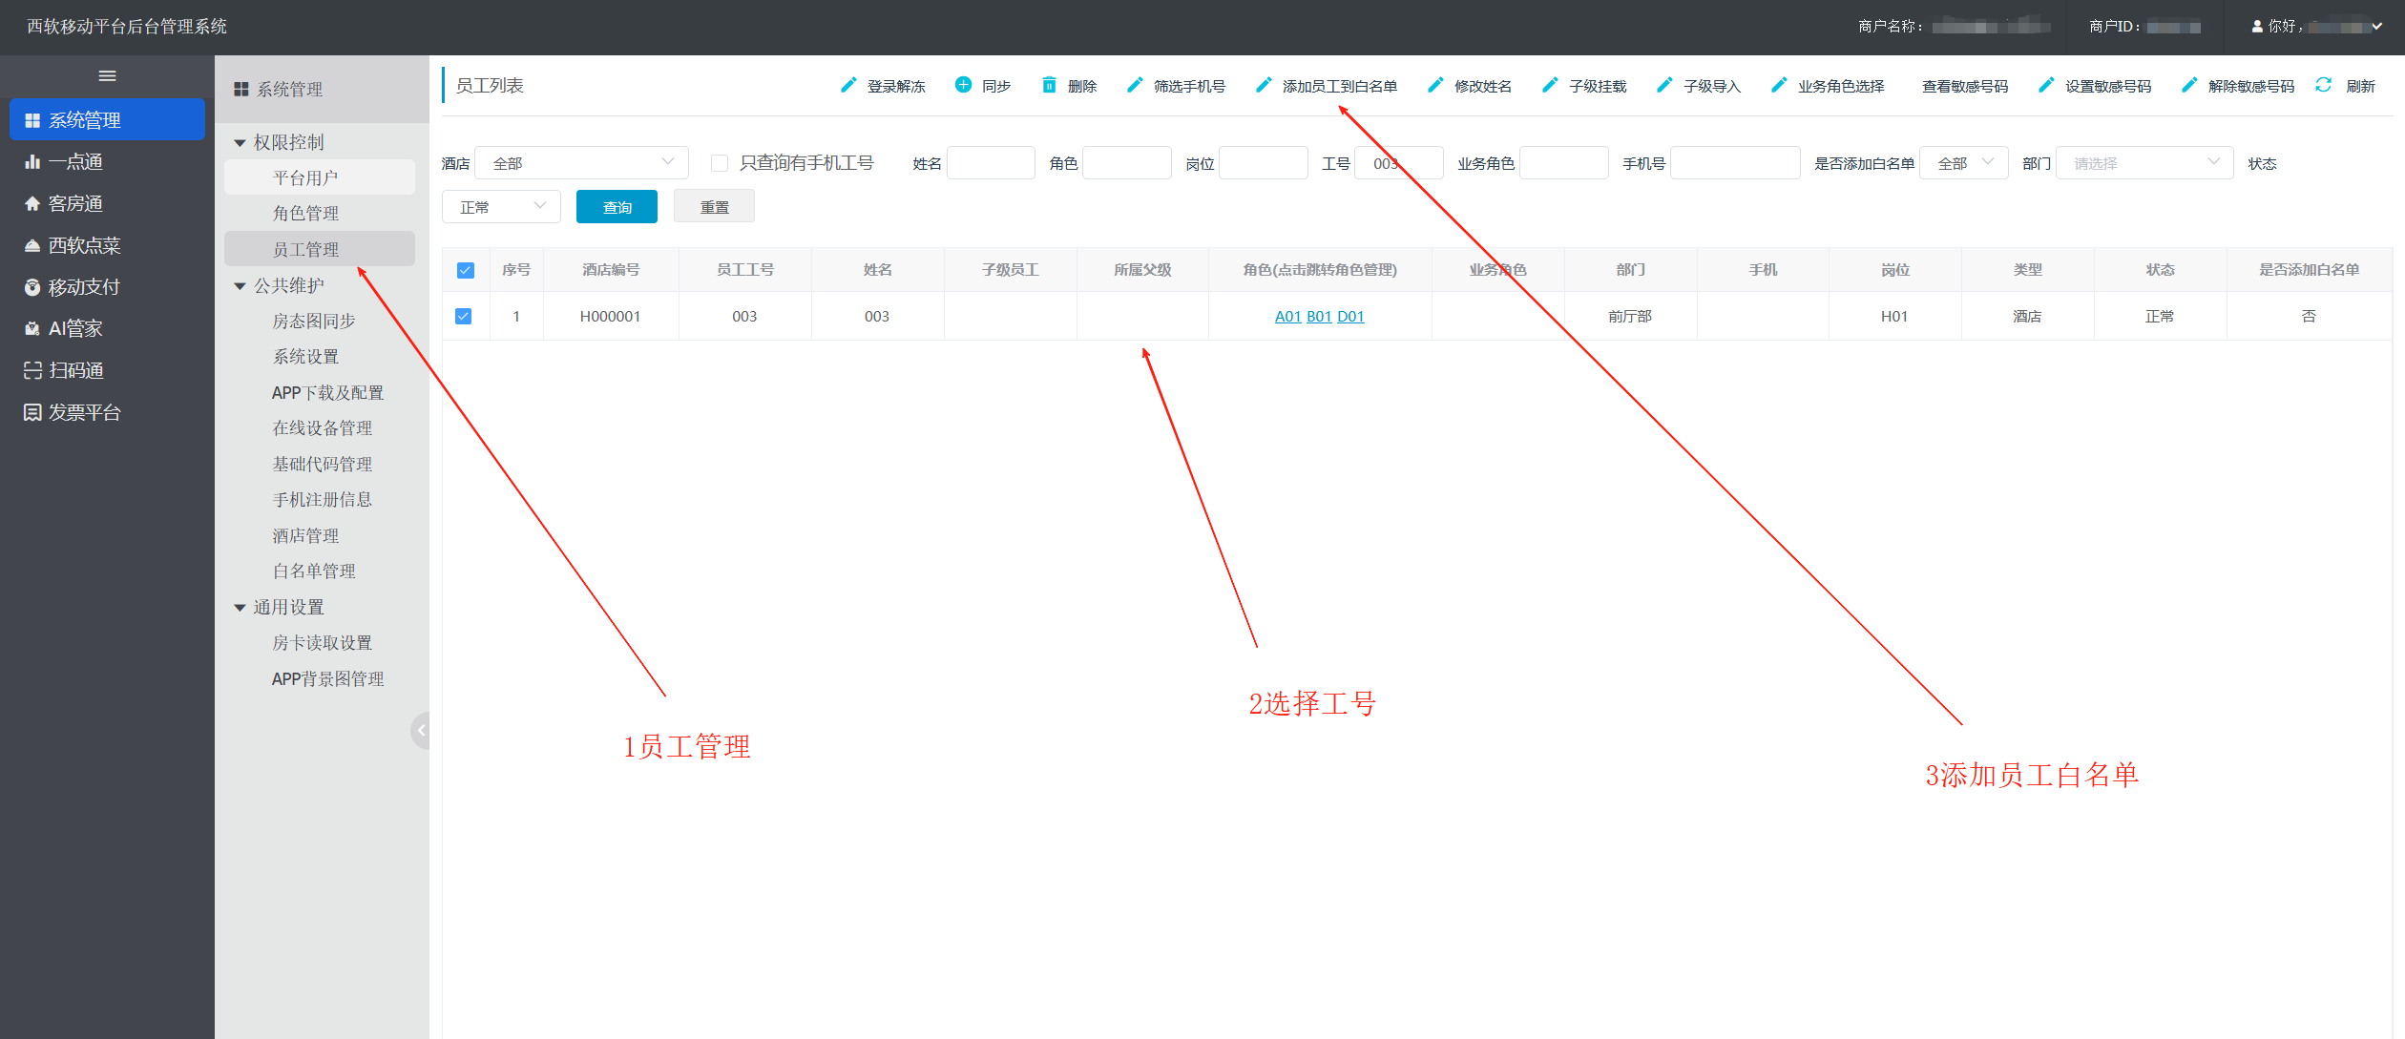The height and width of the screenshot is (1039, 2405).
Task: Click the 业务角色选择 pencil icon
Action: pos(1779,85)
